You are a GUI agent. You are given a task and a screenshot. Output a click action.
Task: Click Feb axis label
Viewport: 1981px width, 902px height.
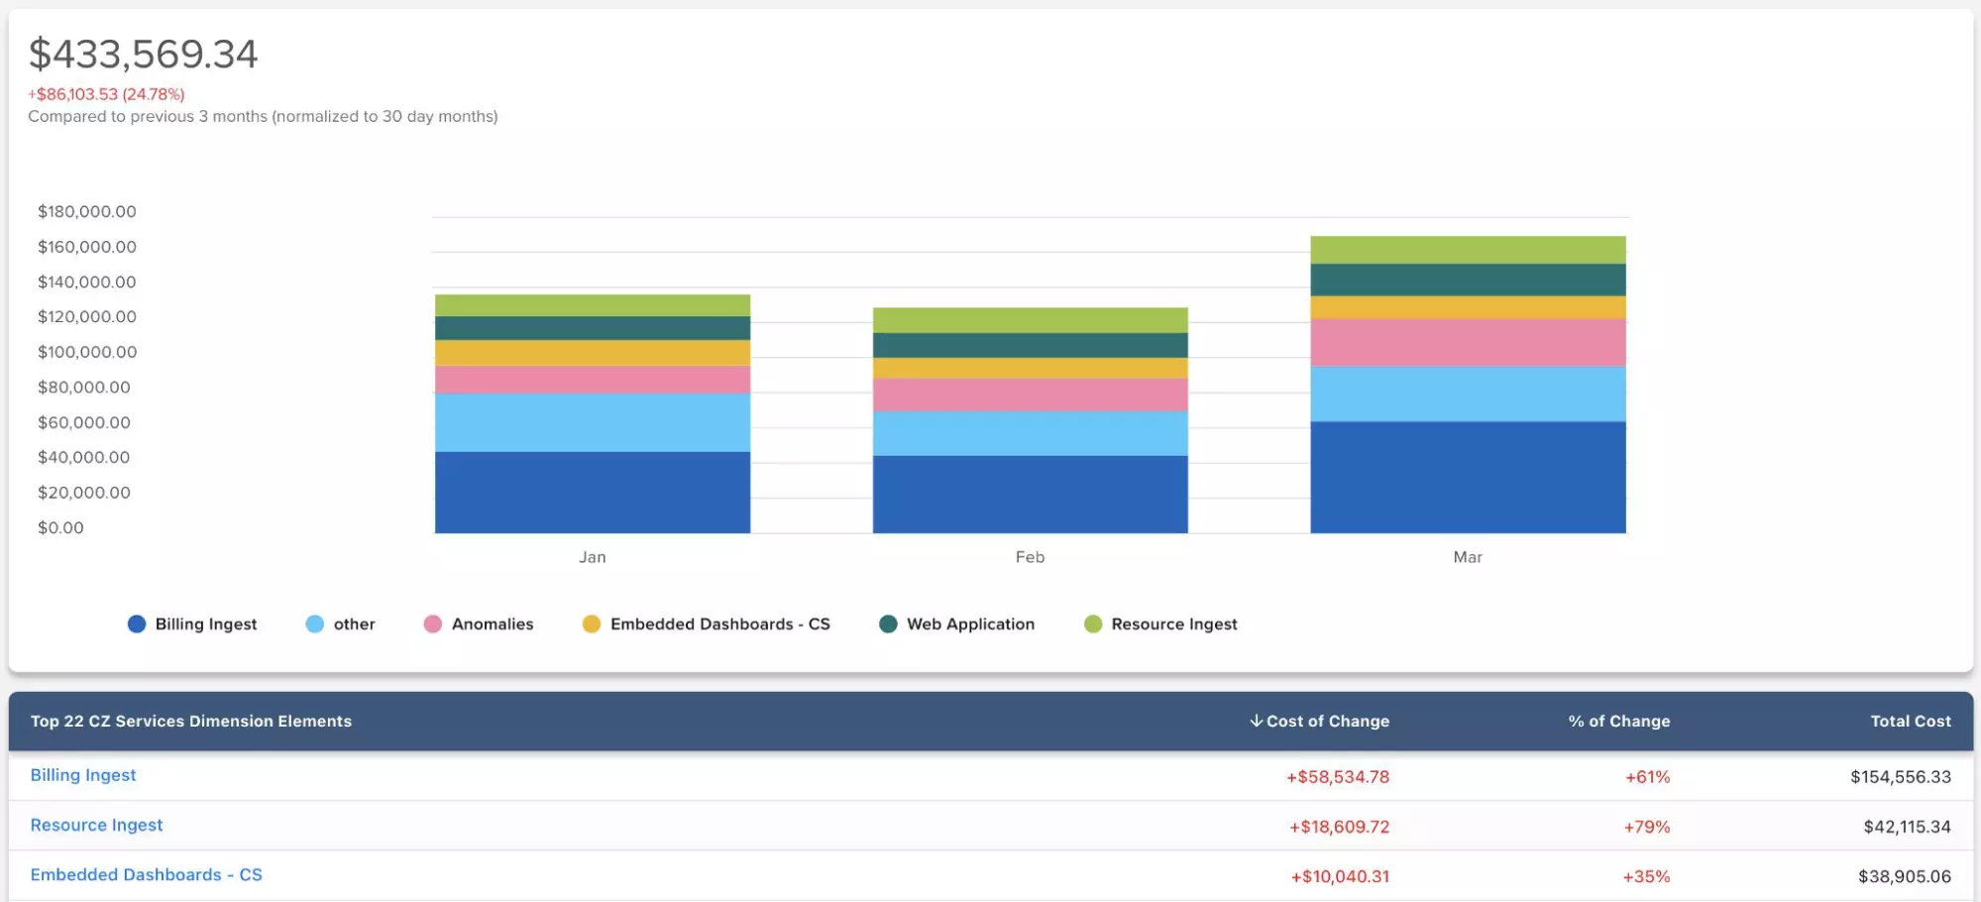1031,557
